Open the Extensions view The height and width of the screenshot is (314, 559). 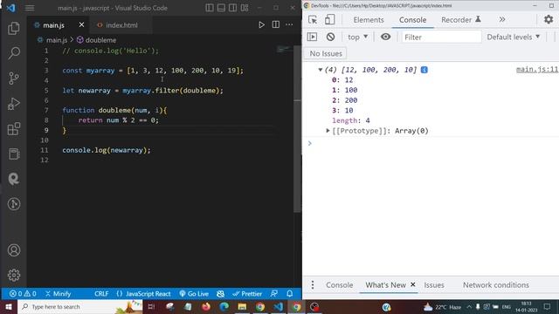click(x=14, y=128)
